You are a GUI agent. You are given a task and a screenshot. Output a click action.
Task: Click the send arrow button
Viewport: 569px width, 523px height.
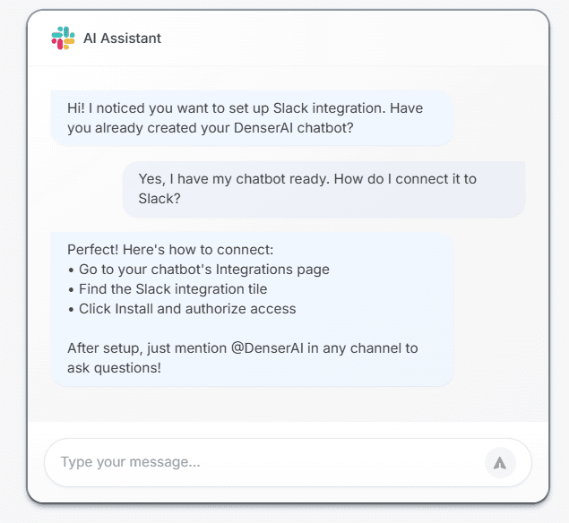coord(500,463)
